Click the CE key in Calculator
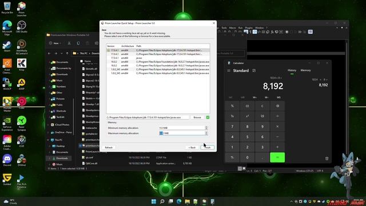The image size is (366, 206). (247, 106)
